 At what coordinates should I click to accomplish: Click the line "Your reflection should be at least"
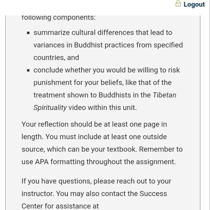94,125
